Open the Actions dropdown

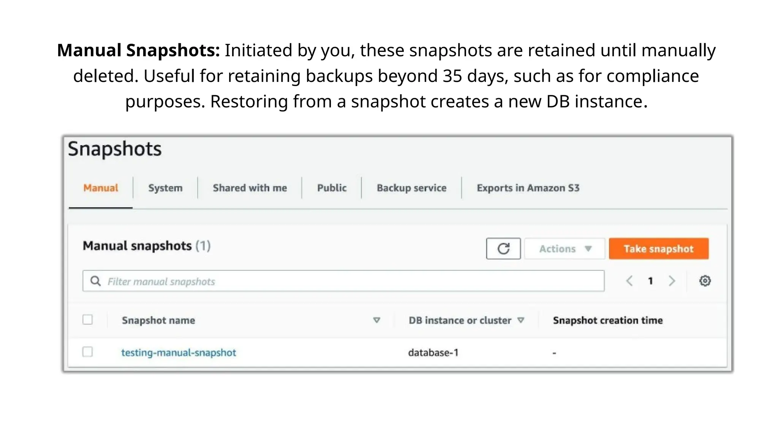(x=565, y=249)
